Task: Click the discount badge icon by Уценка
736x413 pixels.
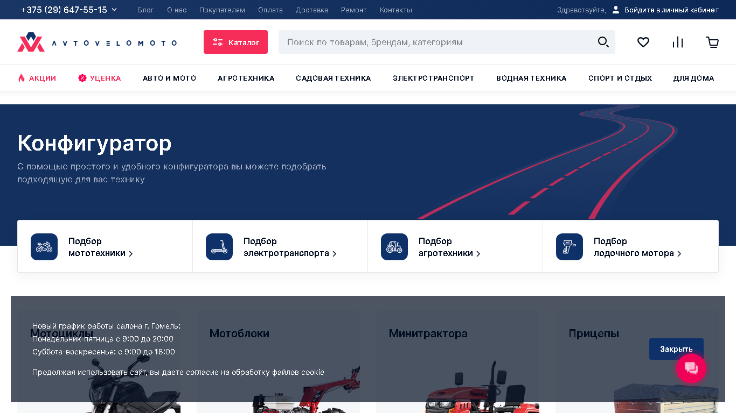Action: [x=82, y=78]
